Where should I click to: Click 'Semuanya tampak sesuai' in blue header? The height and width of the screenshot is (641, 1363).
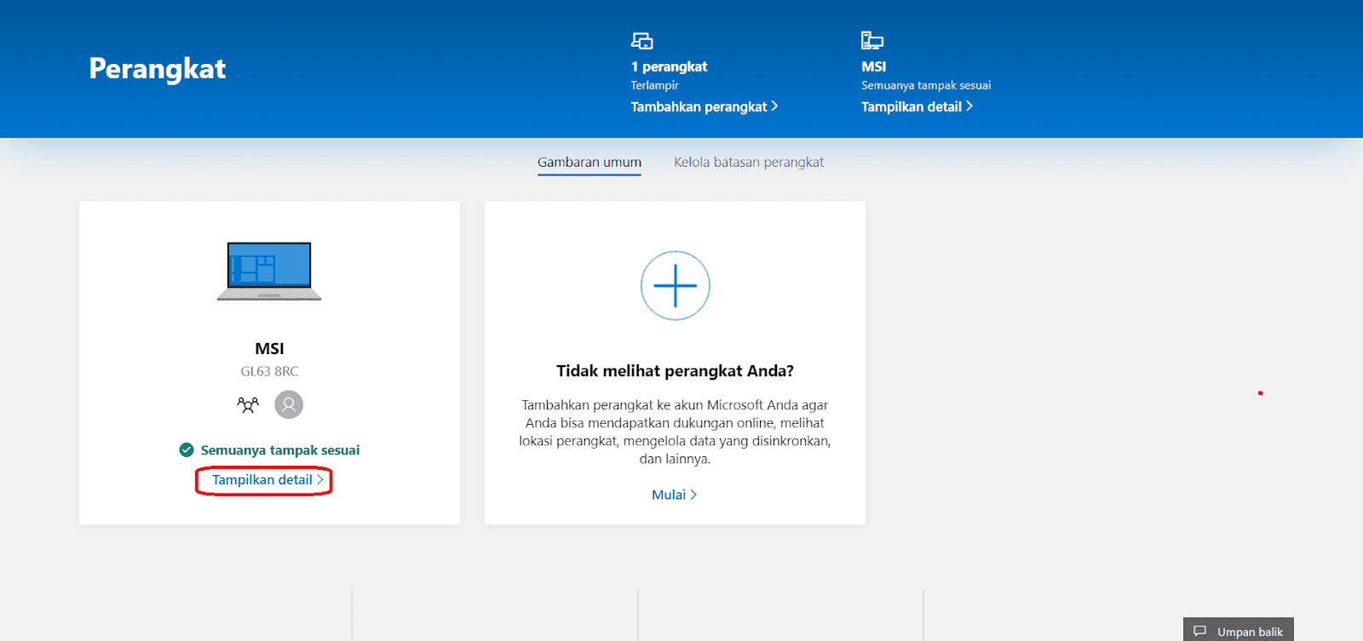(x=926, y=85)
